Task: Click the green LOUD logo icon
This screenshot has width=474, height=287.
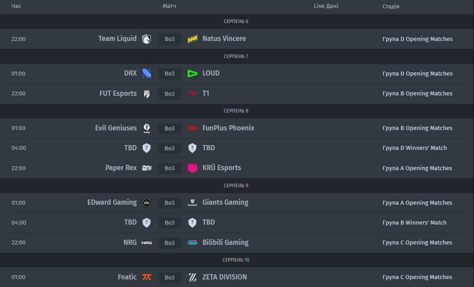Action: (x=192, y=74)
